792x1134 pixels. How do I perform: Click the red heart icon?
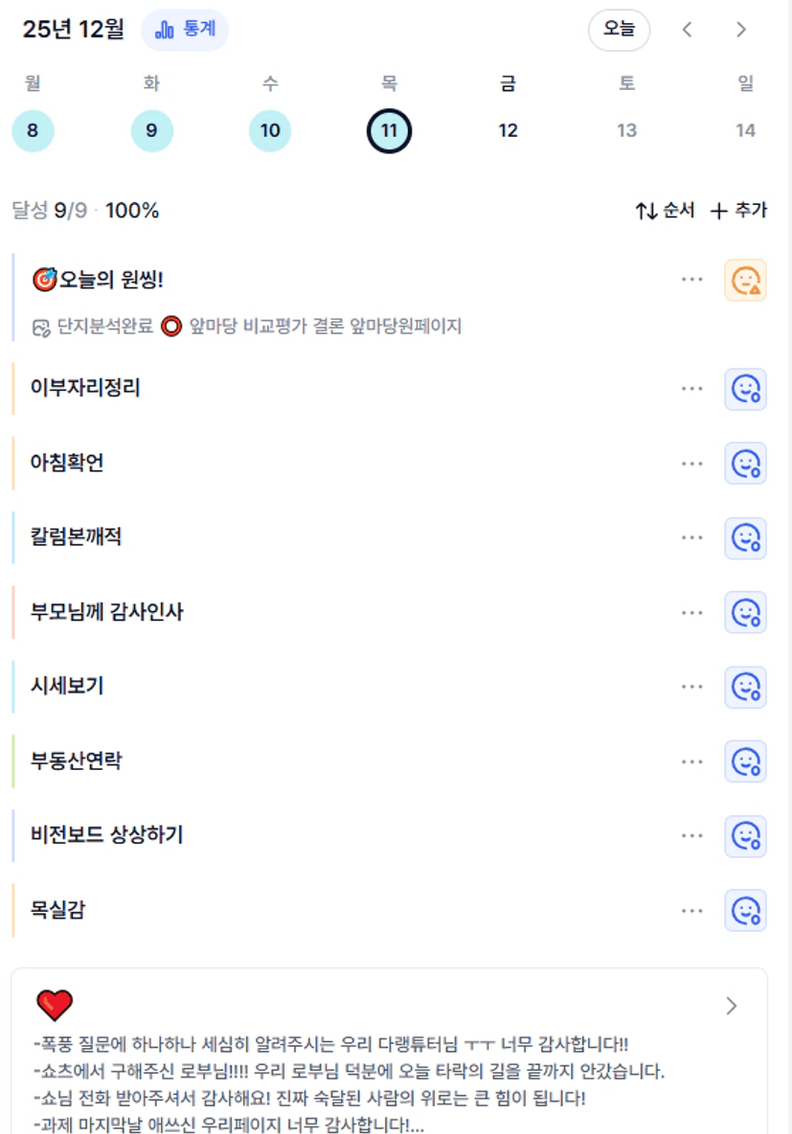coord(55,1006)
